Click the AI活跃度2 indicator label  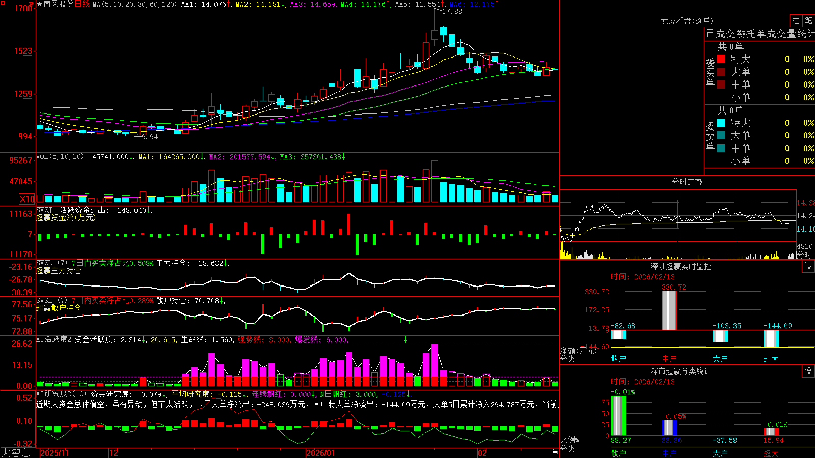coord(54,339)
